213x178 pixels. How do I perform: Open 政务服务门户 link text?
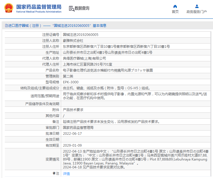tap(197, 12)
